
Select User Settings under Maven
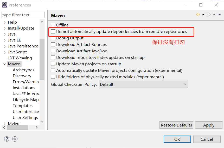pyautogui.click(x=25, y=118)
